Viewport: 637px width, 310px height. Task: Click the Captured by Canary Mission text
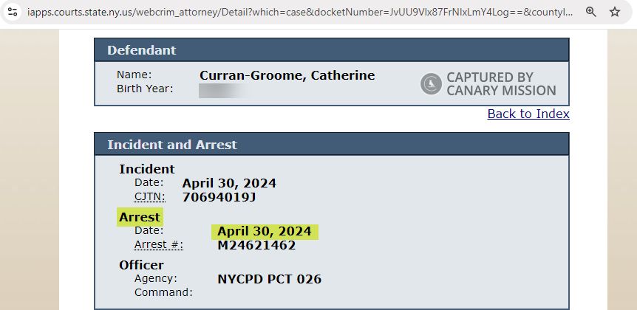point(500,84)
